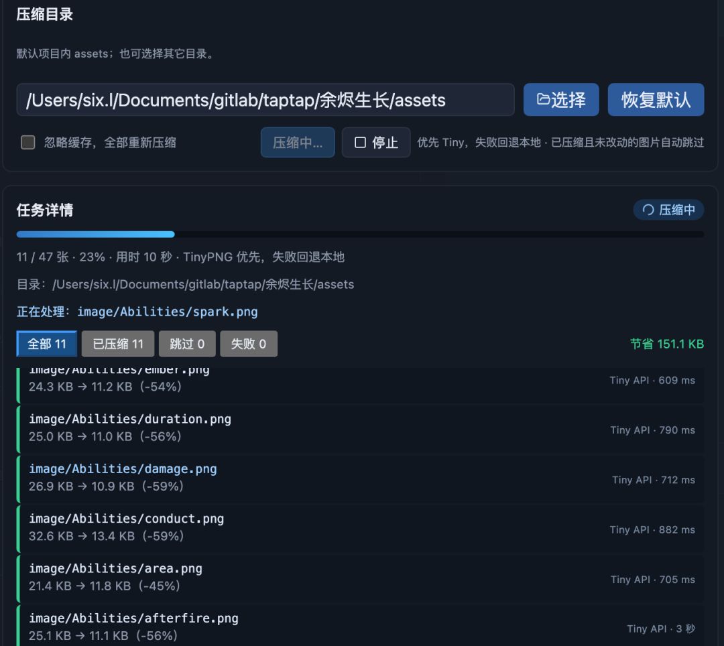Click "32.6 KB → 13.4 KB (-59%)" size text
This screenshot has height=646, width=724.
click(x=106, y=536)
